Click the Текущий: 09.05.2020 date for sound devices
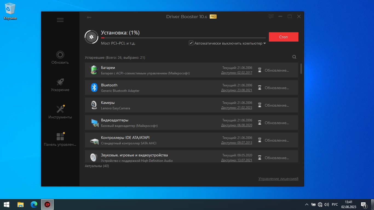Viewport: 374px width, 210px height. [237, 155]
